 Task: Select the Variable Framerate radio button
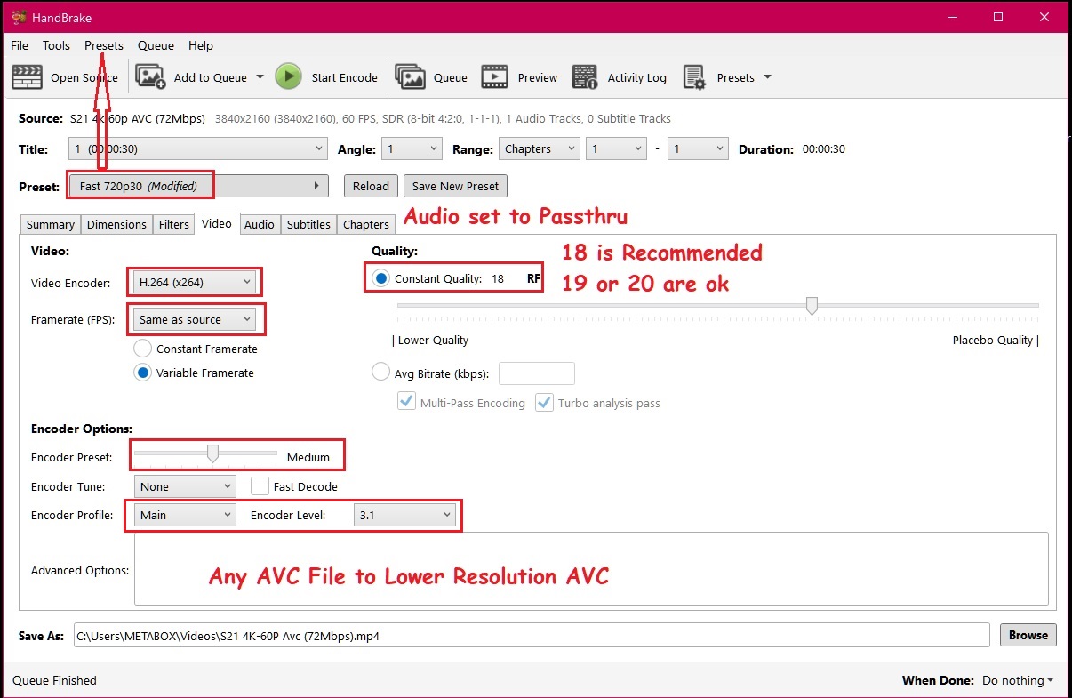(x=142, y=373)
